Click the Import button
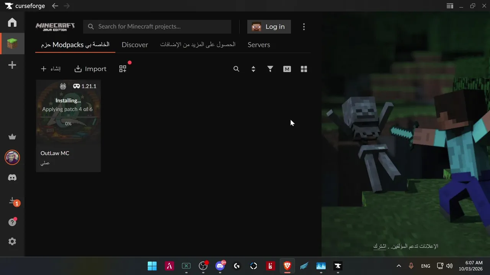490x275 pixels. [90, 69]
